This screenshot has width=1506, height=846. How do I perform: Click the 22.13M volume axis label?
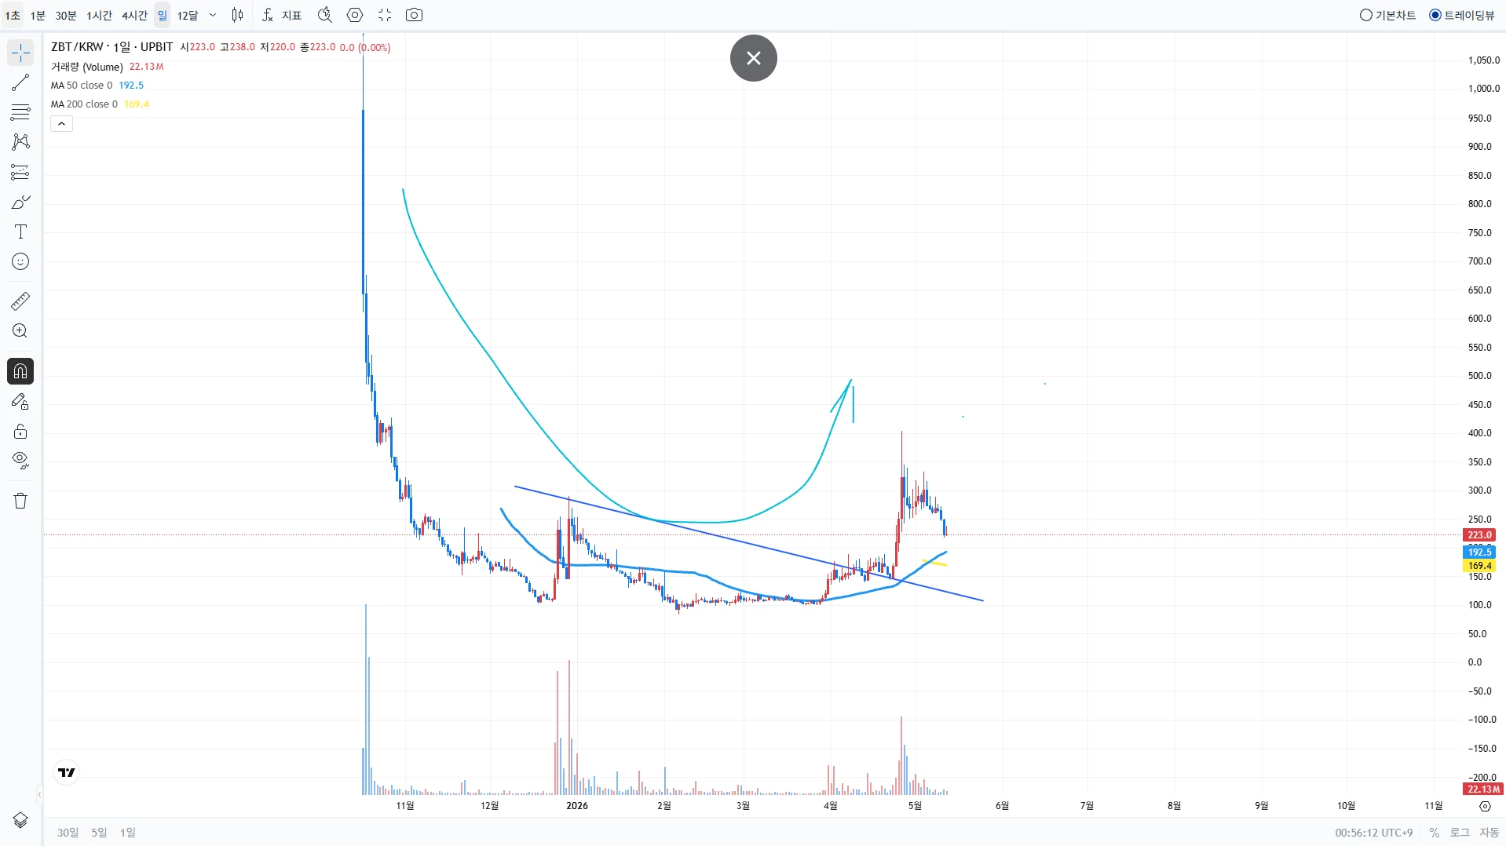pyautogui.click(x=1483, y=789)
